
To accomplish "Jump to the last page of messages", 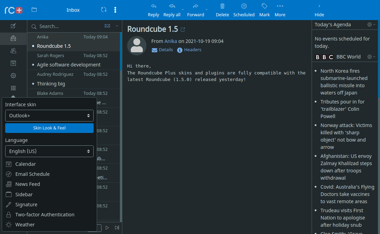I will 117,228.
